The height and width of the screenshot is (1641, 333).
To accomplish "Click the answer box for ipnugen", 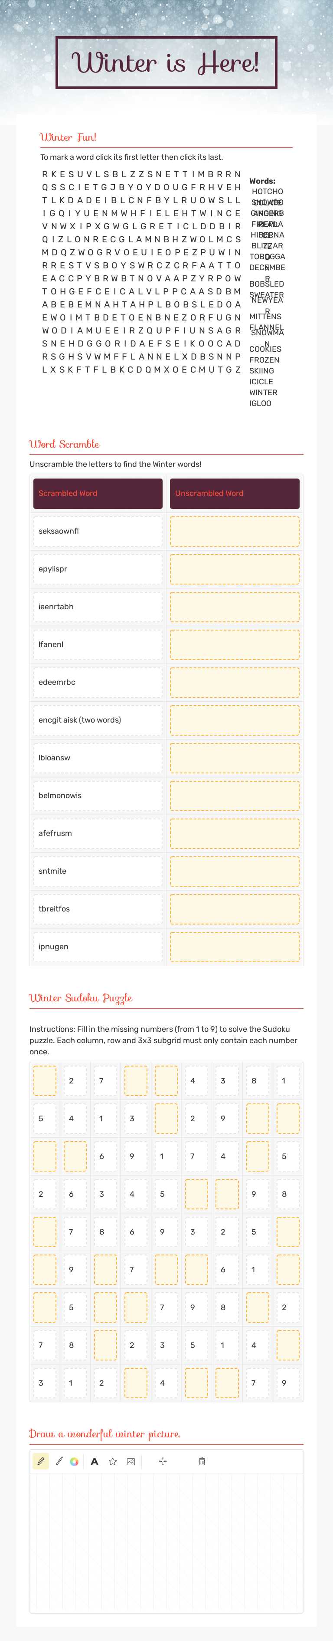I will 235,947.
